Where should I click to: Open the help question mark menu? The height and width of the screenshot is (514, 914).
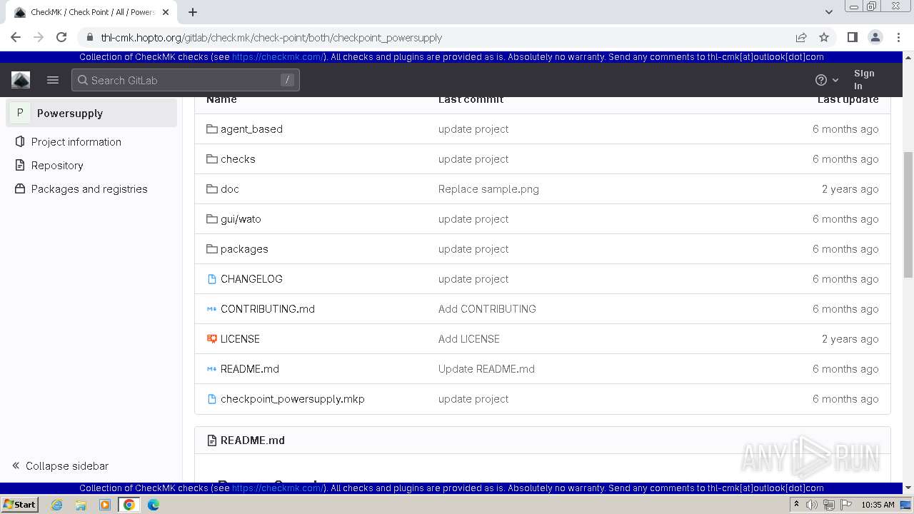point(827,80)
